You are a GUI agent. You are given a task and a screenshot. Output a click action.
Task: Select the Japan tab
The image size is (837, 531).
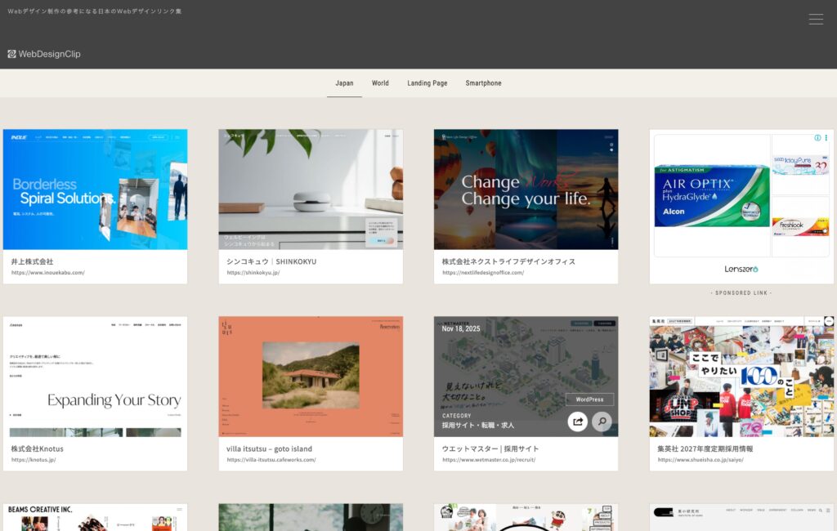tap(344, 83)
